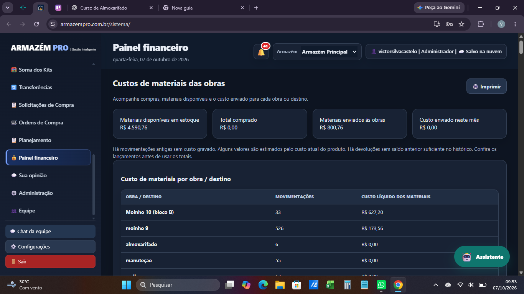The width and height of the screenshot is (524, 294).
Task: Click the Imprimir print button
Action: 486,87
